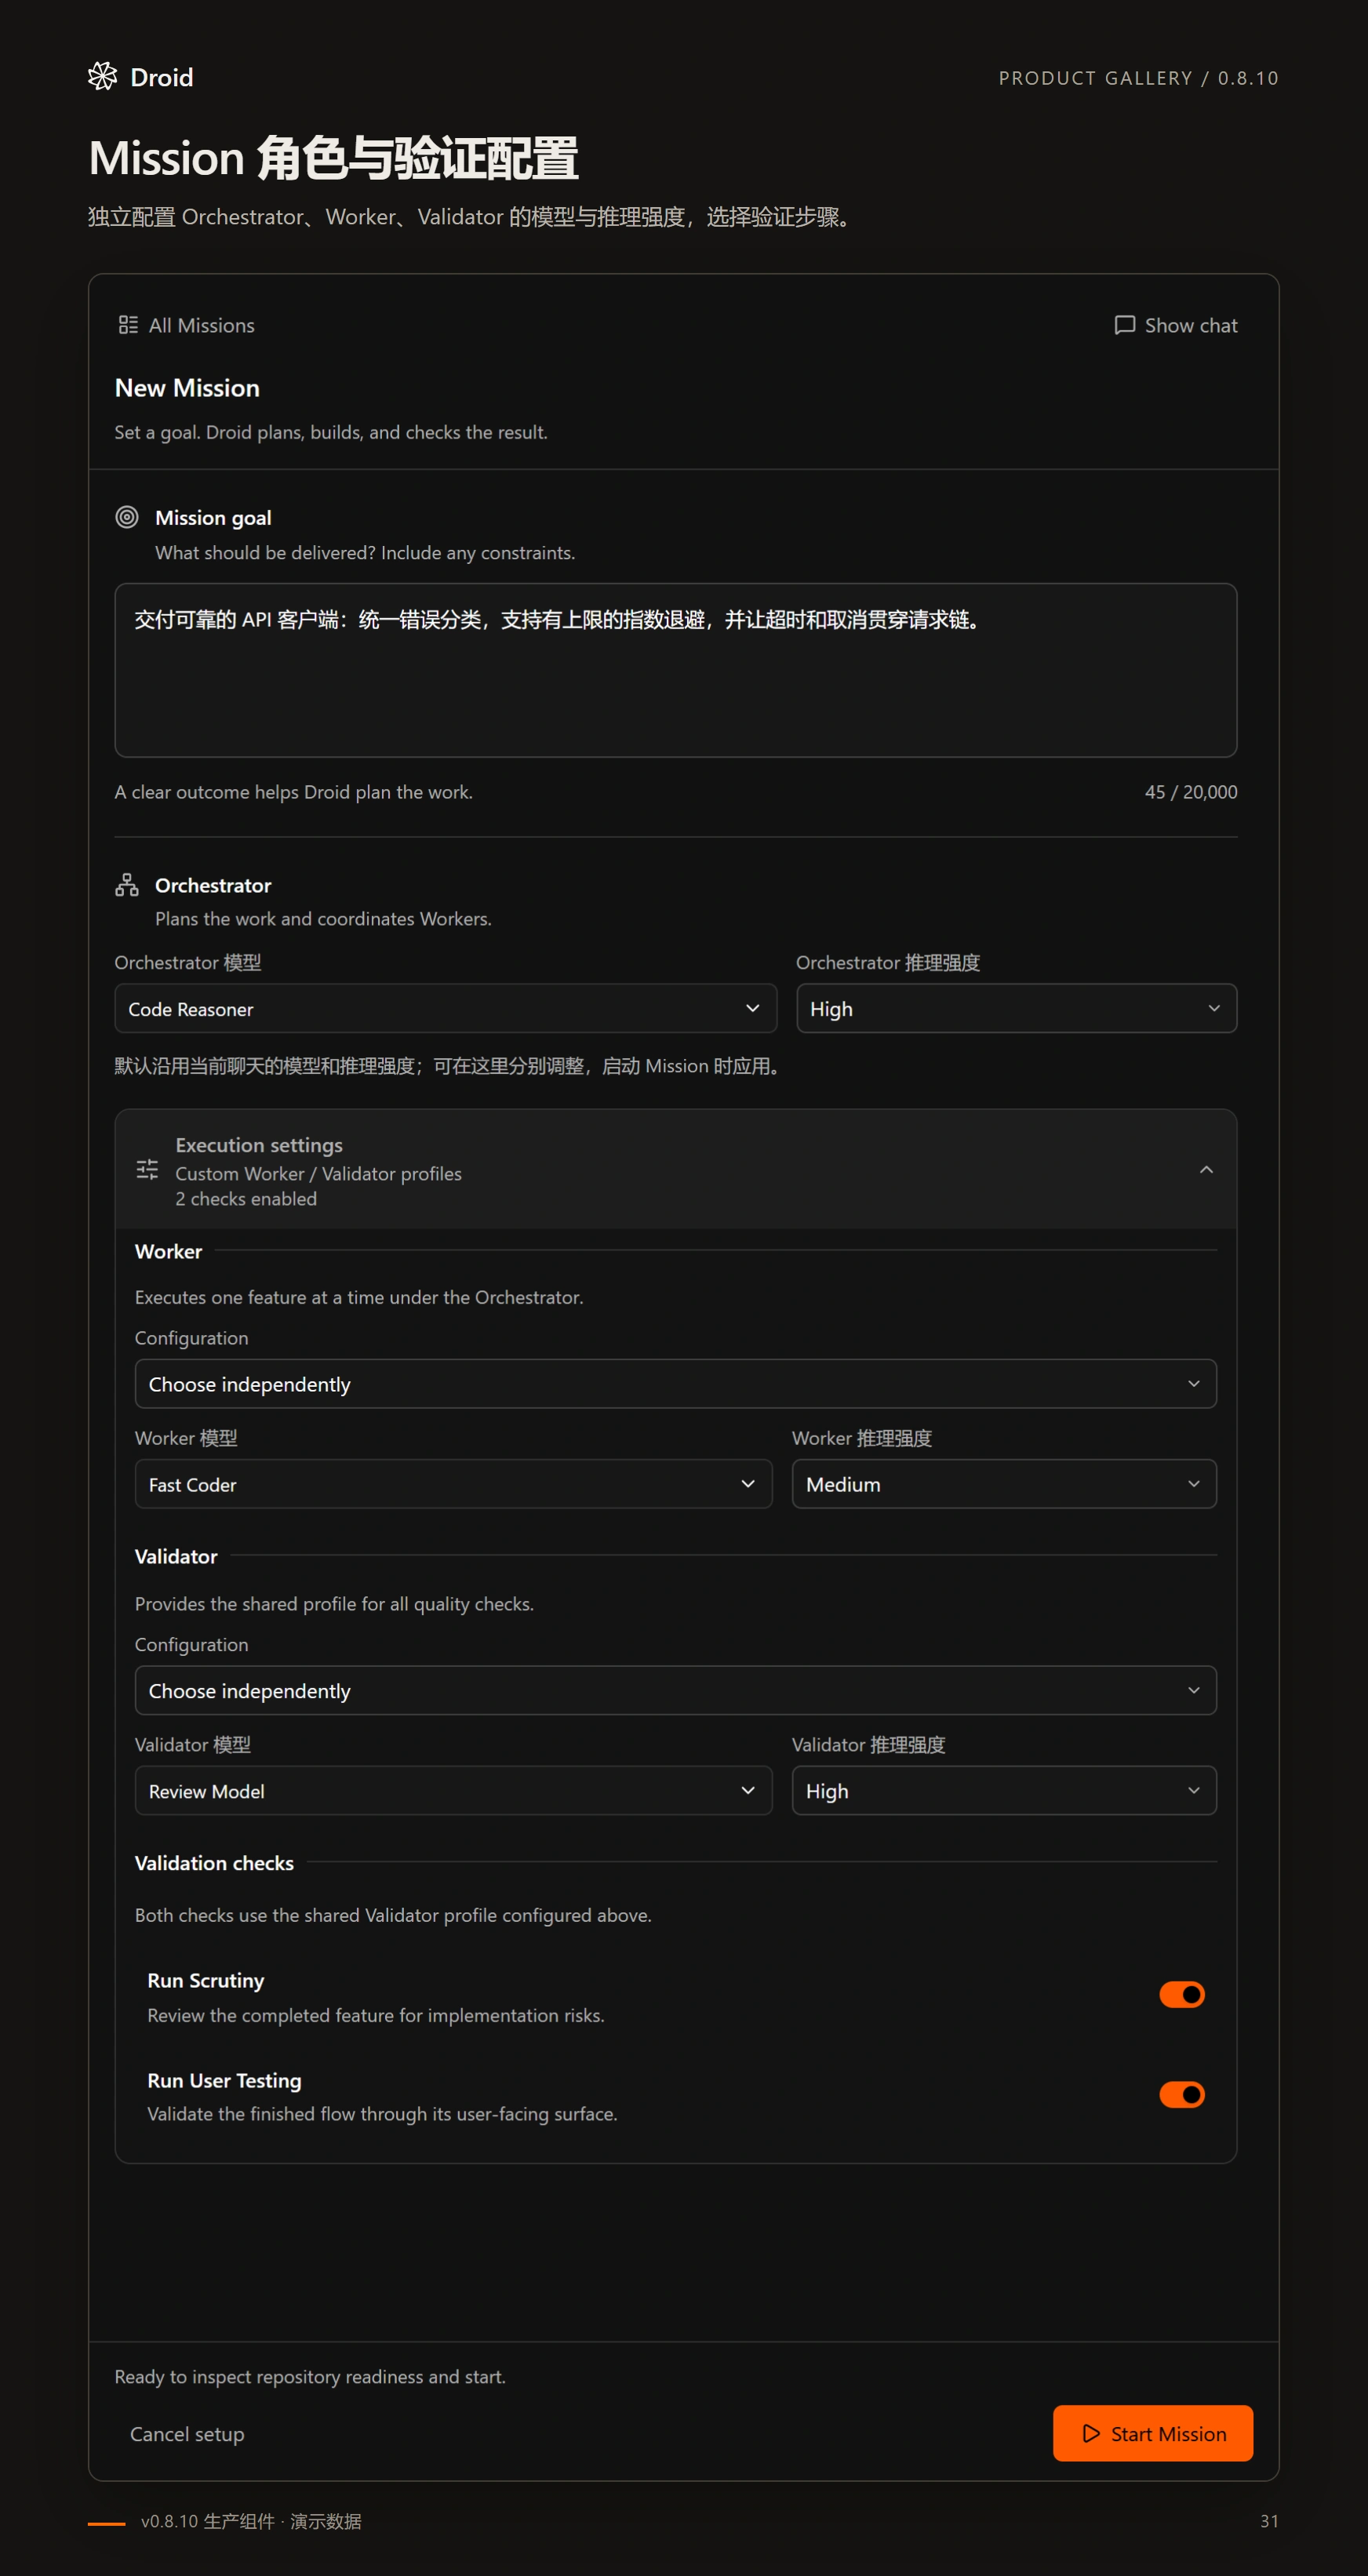Click Cancel setup
Screen dimensions: 1368x2576
[187, 2434]
